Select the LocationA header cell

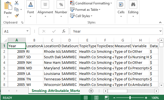pos(35,46)
